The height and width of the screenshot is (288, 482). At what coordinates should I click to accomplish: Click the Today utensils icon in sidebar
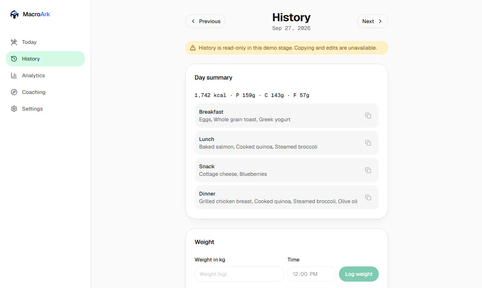(x=14, y=42)
